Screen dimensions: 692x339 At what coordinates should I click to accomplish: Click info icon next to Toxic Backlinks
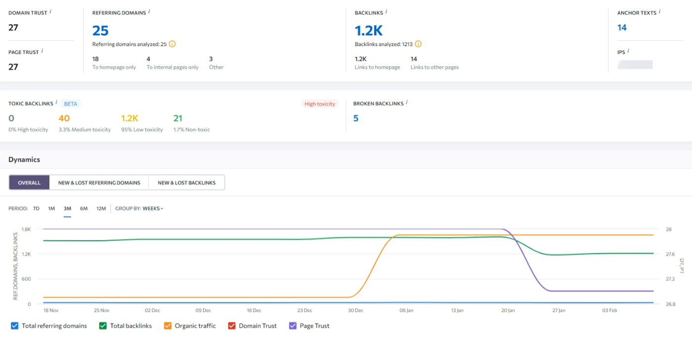click(57, 102)
